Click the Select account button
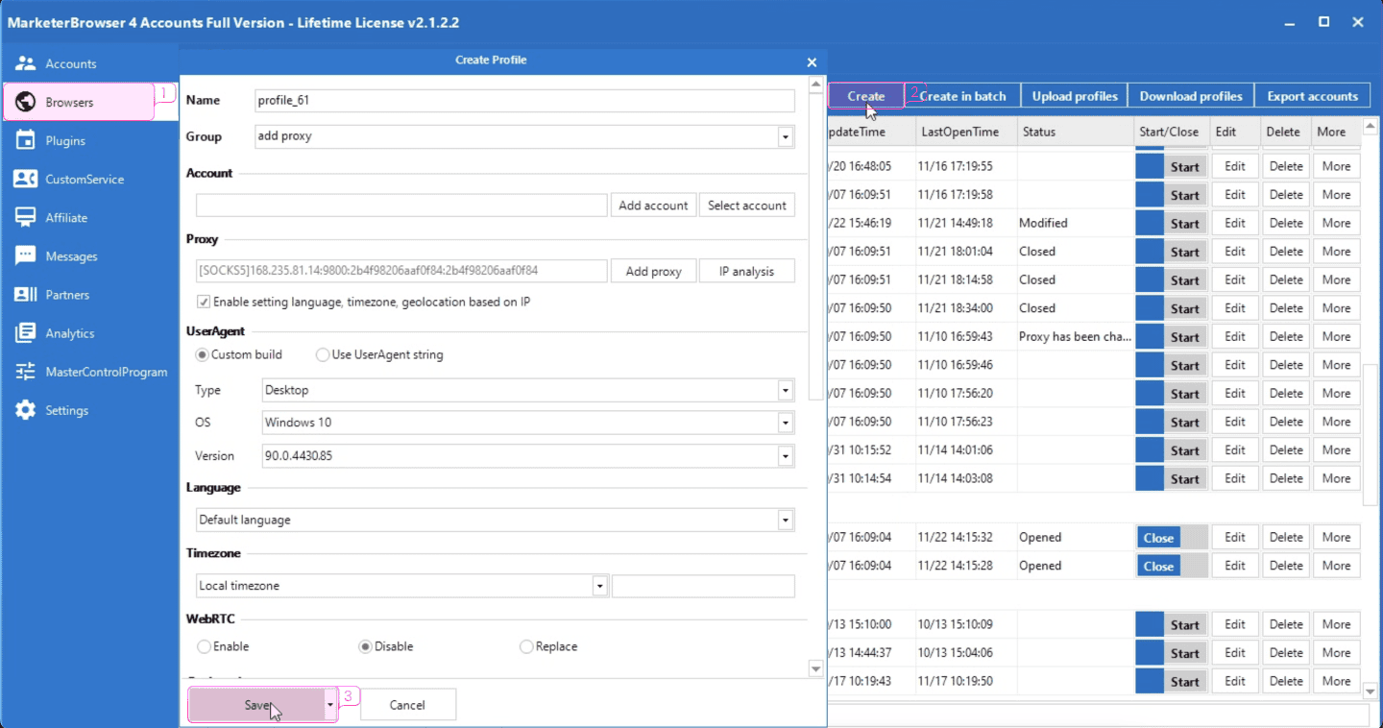The image size is (1383, 728). coord(747,206)
